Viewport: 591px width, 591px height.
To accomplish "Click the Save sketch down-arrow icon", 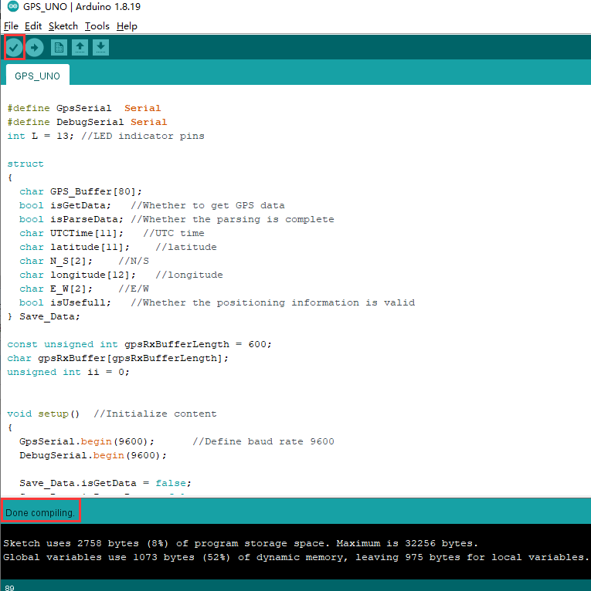I will [x=100, y=48].
